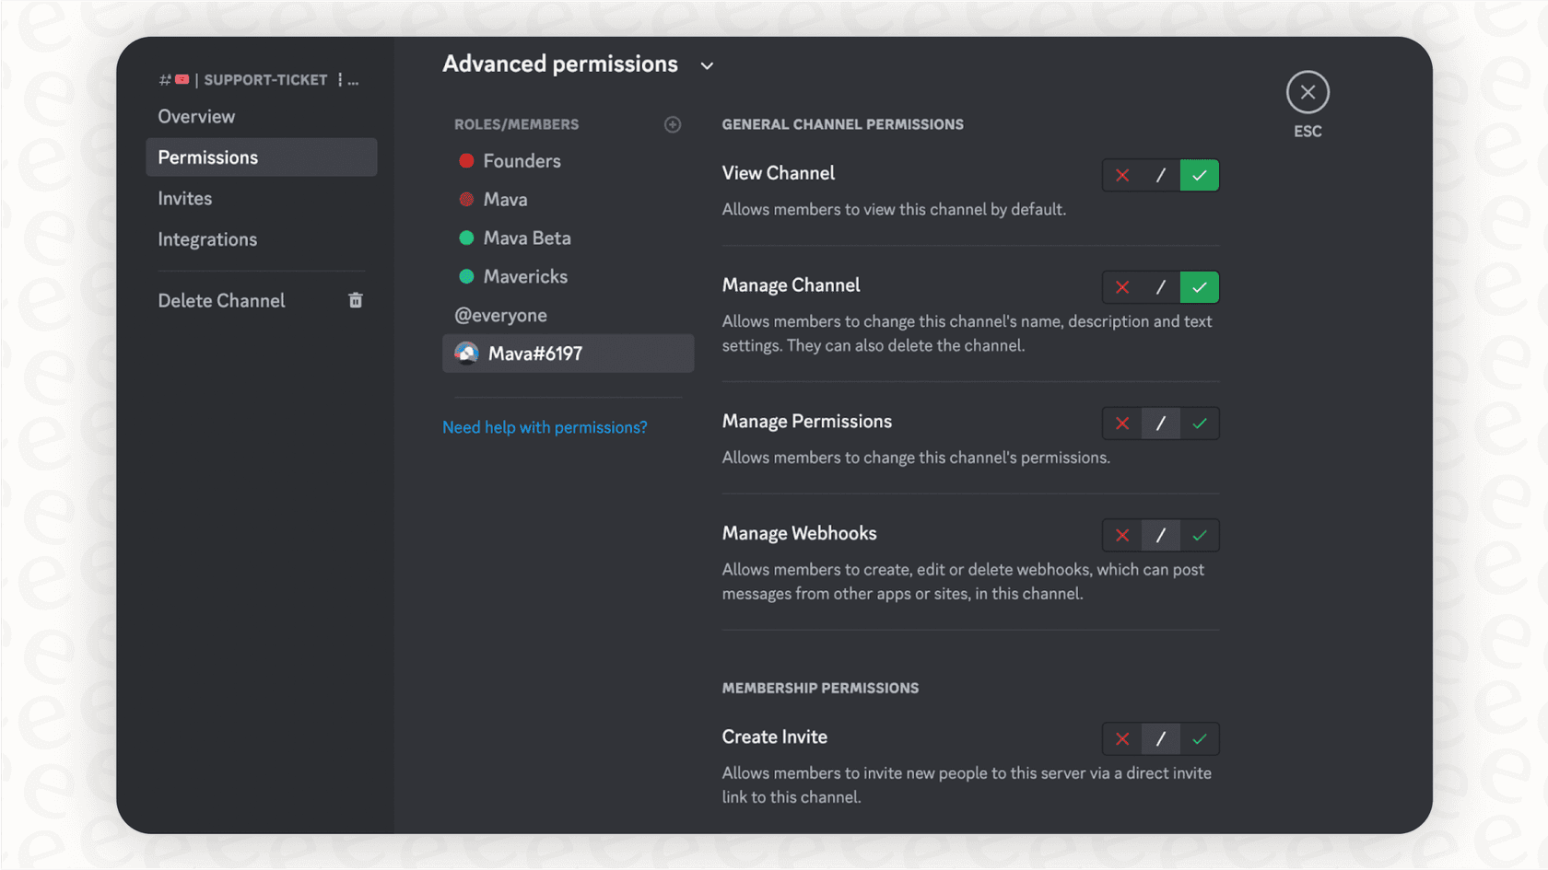
Task: Click the Delete Channel option
Action: [x=221, y=300]
